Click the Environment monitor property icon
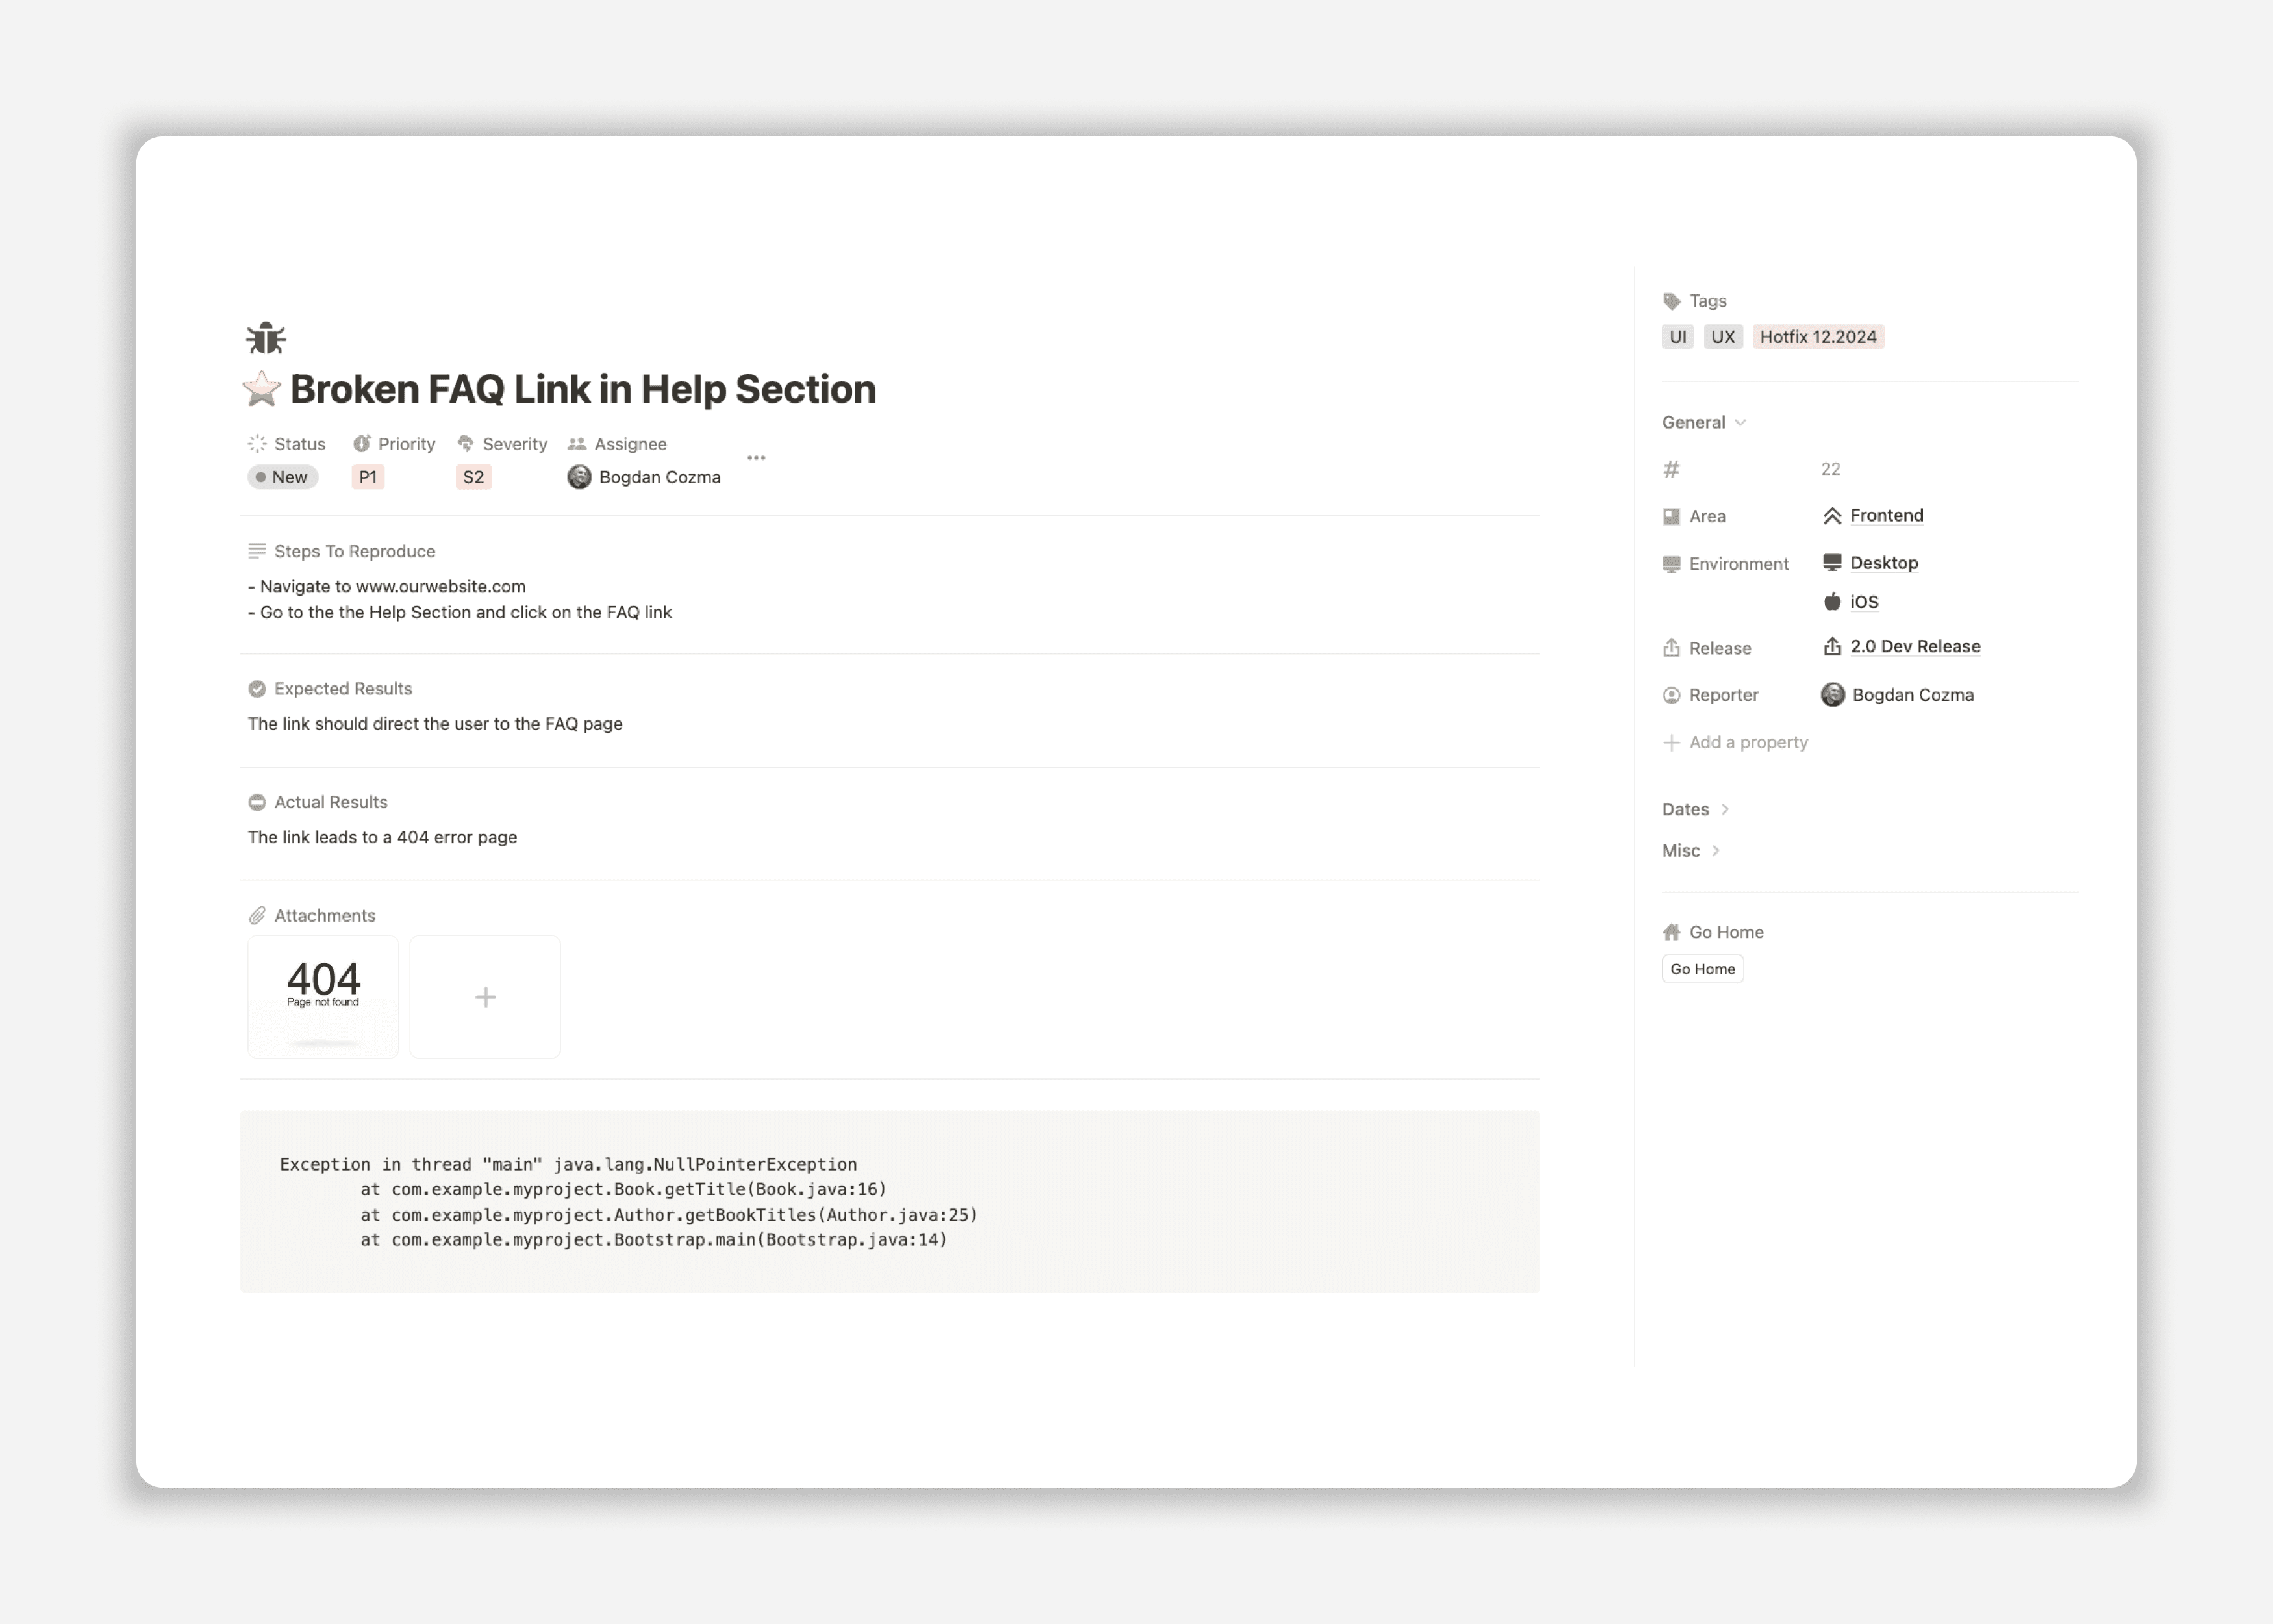 (x=1671, y=564)
